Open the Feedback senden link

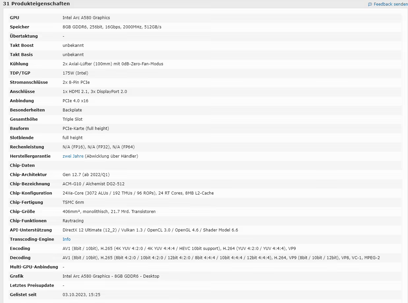pyautogui.click(x=390, y=4)
